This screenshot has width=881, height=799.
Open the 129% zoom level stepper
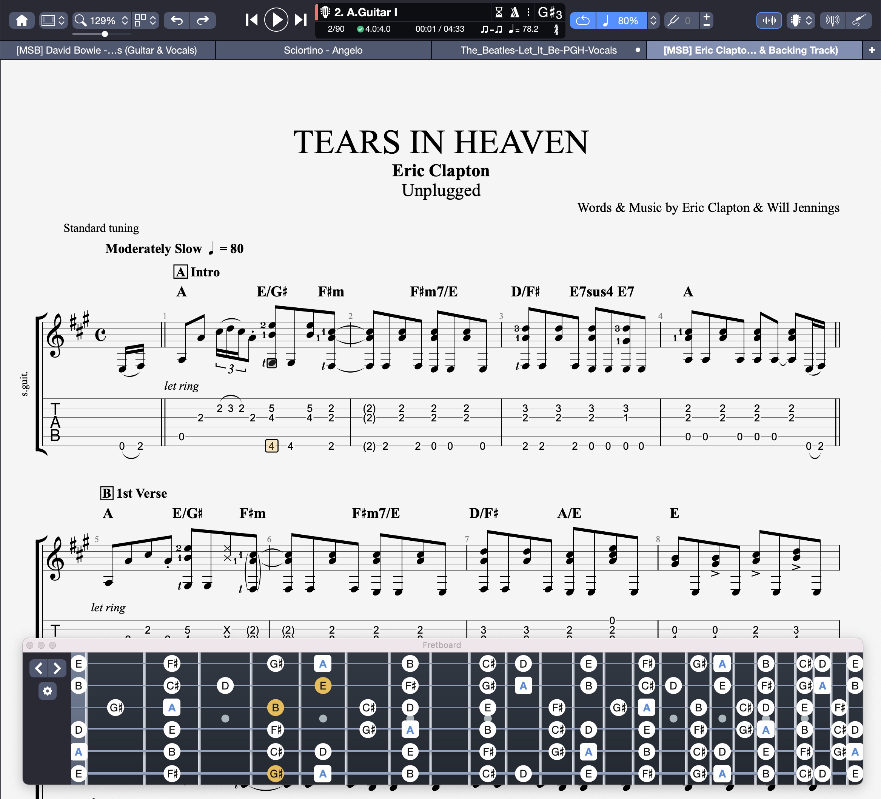tap(125, 20)
